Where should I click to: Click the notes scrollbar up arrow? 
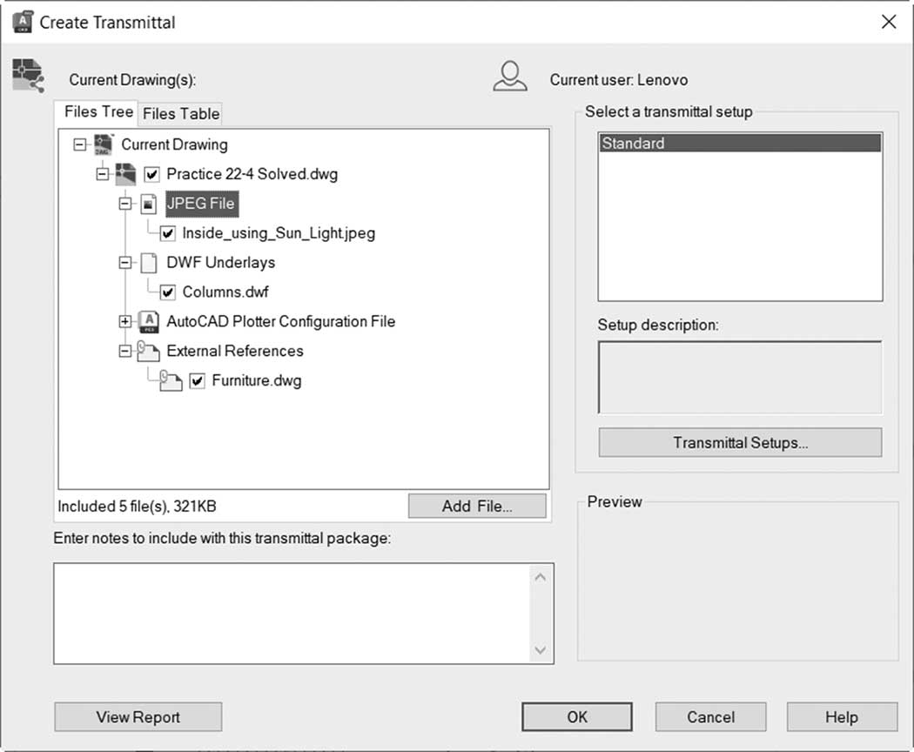541,577
